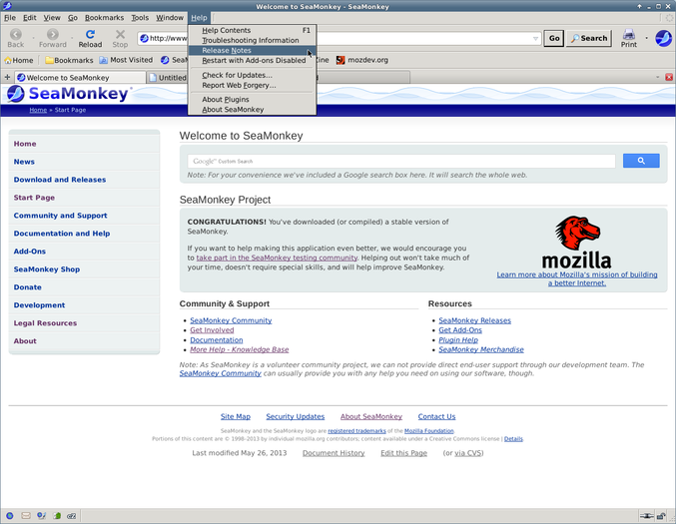Open the Navigator window icon in status bar
This screenshot has width=676, height=524.
point(9,515)
